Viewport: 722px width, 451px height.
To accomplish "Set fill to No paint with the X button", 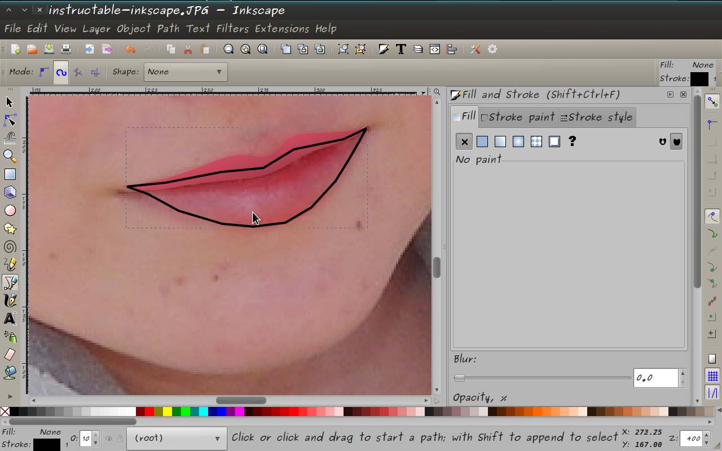I will 464,142.
